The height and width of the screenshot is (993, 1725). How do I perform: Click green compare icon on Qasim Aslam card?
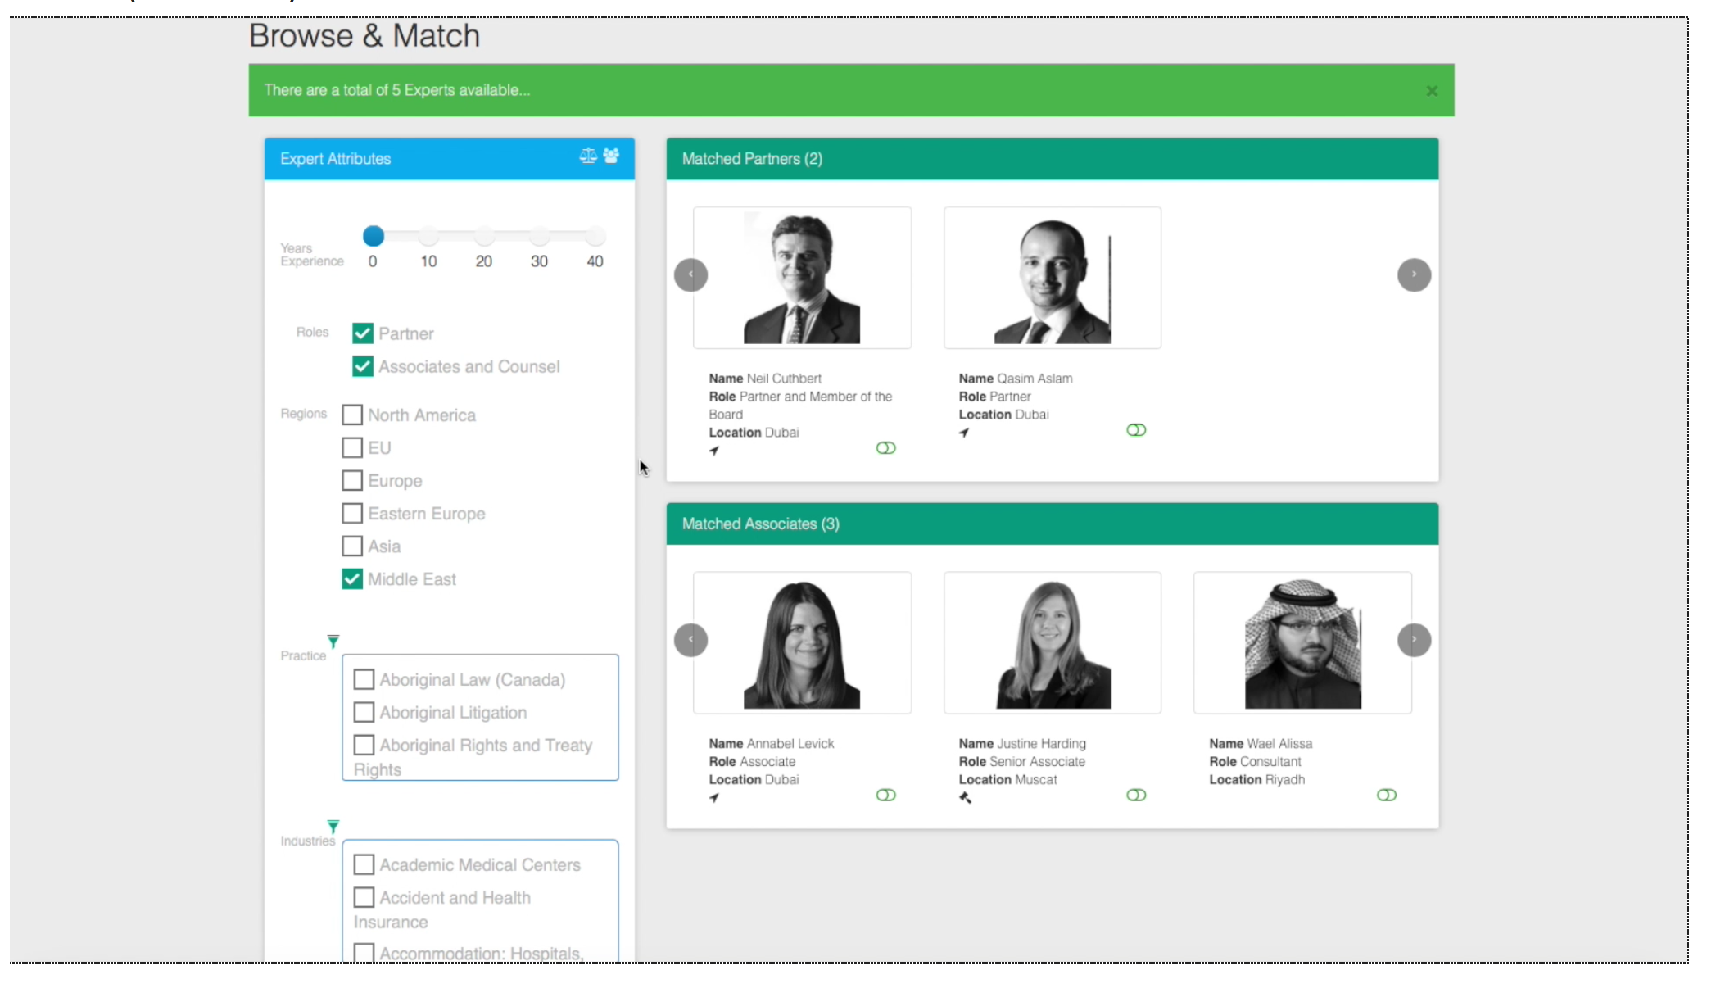click(x=1136, y=430)
